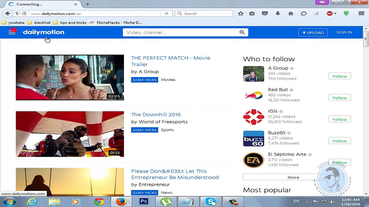Image resolution: width=369 pixels, height=207 pixels.
Task: Click the News category link
Action: tap(167, 193)
